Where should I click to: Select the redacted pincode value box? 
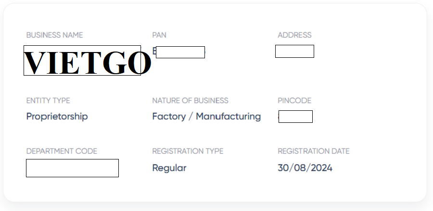click(x=295, y=117)
